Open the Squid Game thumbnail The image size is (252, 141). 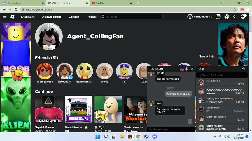(x=49, y=109)
